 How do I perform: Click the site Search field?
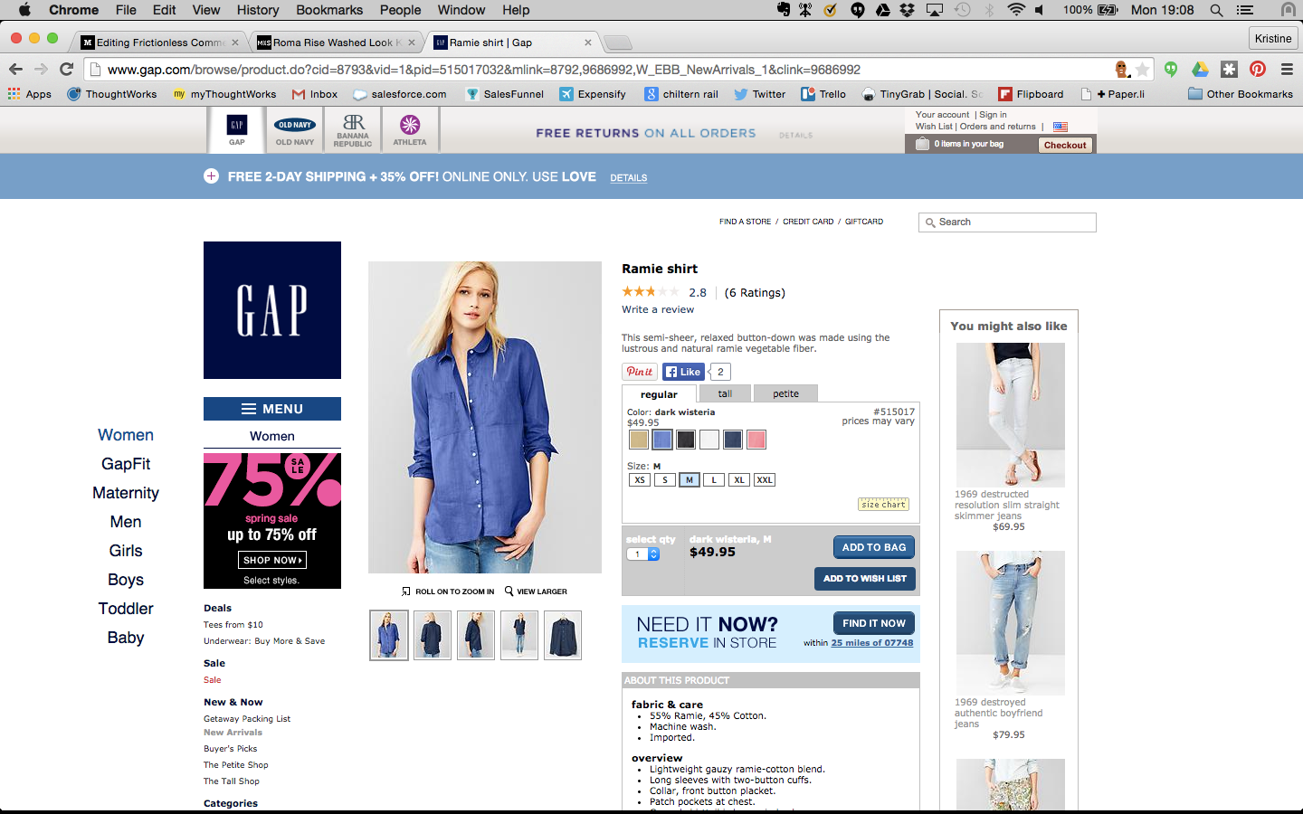(1007, 222)
